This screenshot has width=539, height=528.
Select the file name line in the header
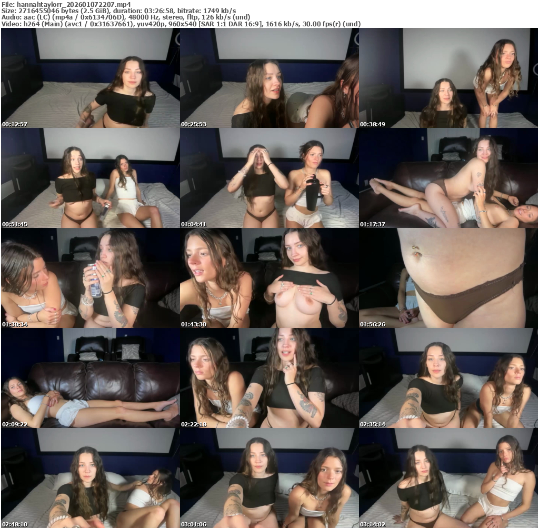pyautogui.click(x=66, y=4)
